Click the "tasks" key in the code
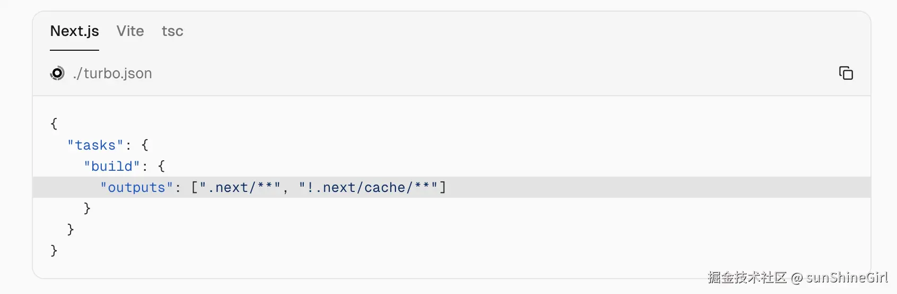The width and height of the screenshot is (897, 294). pos(95,145)
